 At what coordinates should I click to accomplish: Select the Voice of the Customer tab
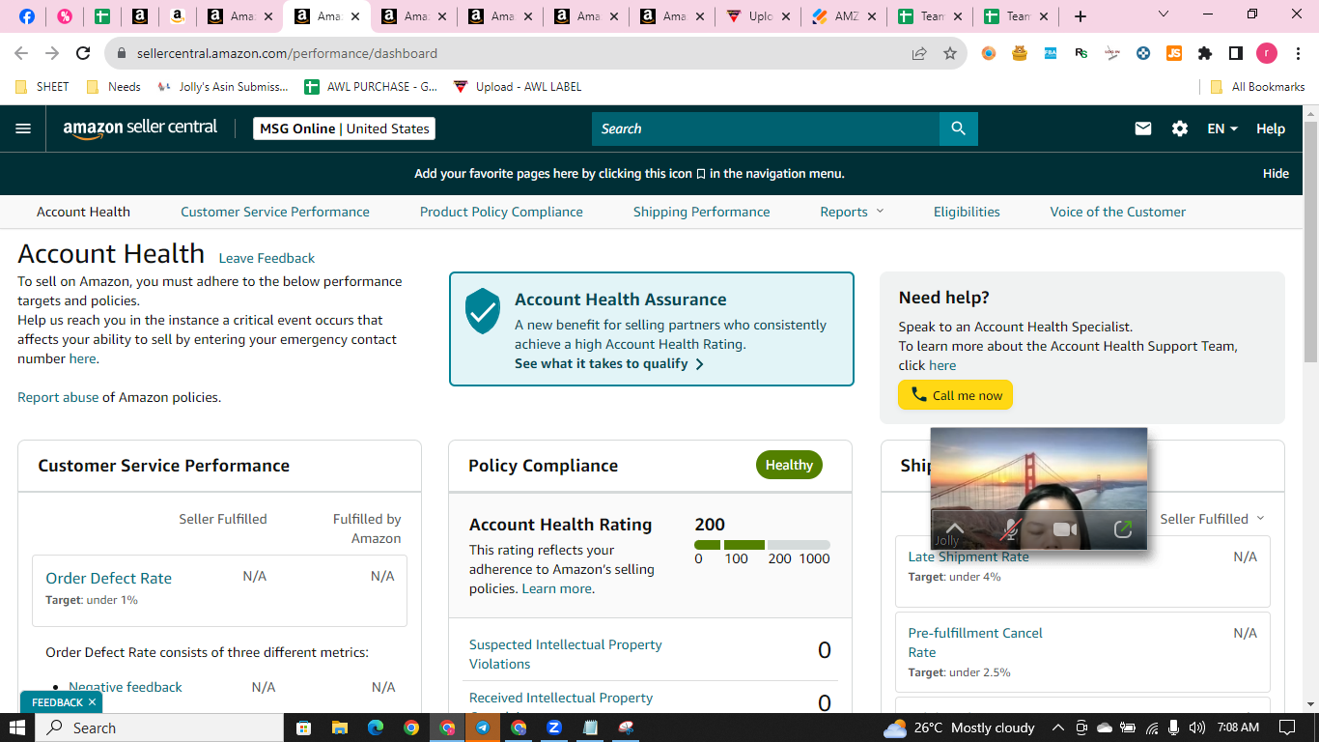click(1118, 212)
